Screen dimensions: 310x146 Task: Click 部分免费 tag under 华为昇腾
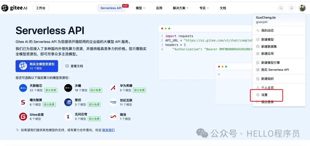click(x=139, y=90)
